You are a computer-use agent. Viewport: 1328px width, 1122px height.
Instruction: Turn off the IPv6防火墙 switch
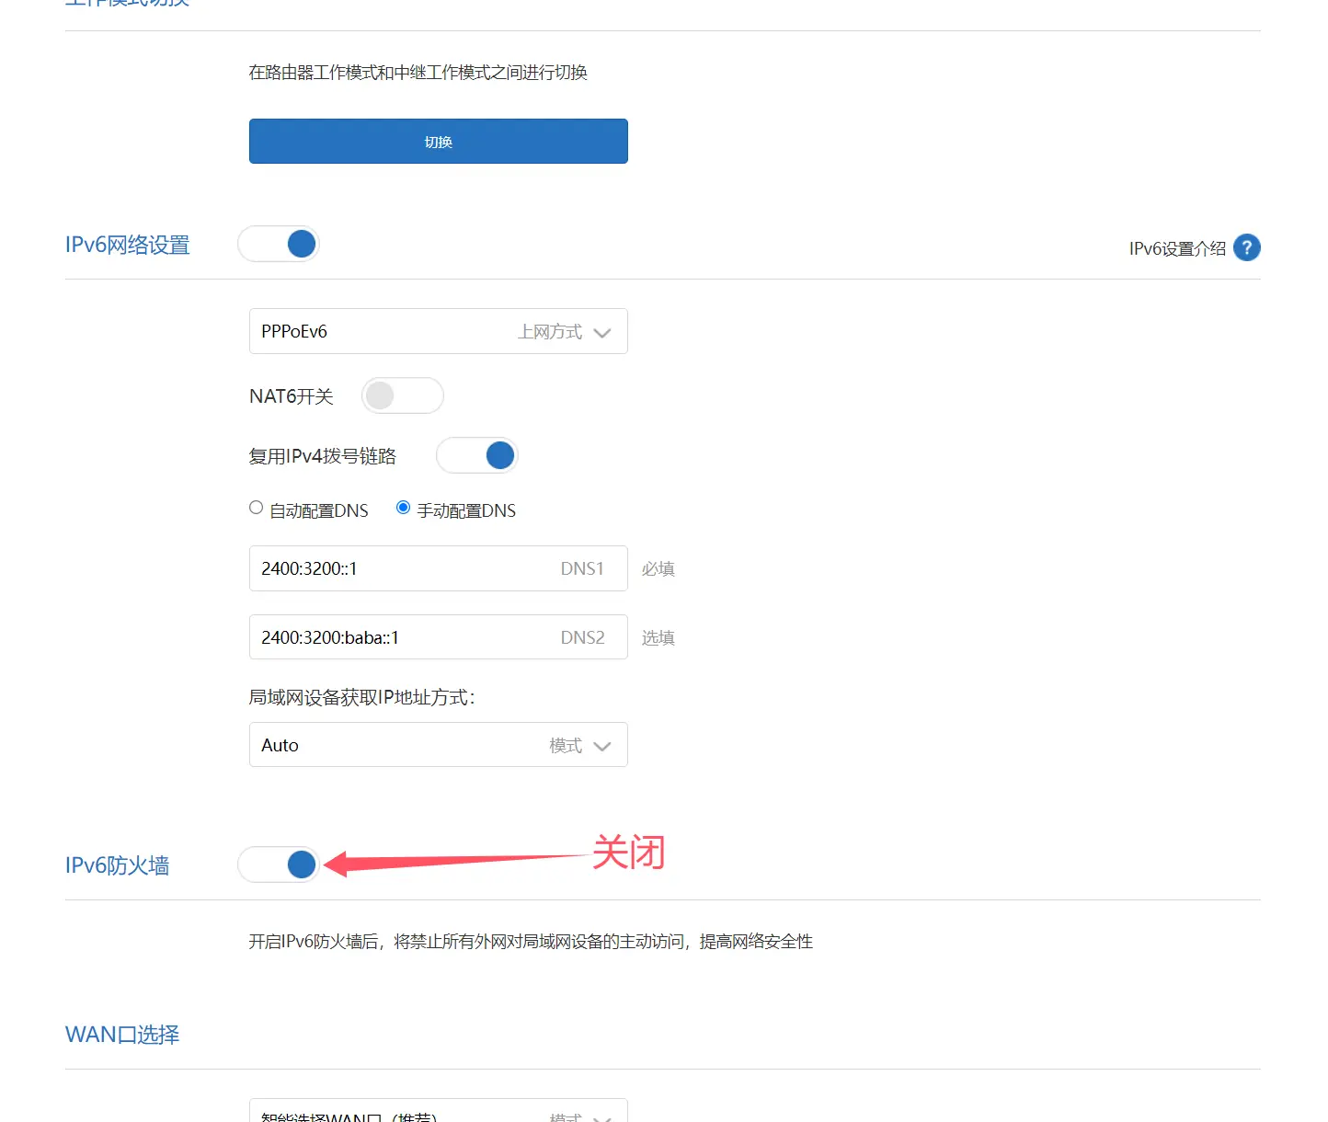(x=279, y=864)
